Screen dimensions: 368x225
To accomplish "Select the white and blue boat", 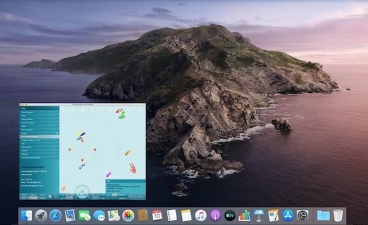I will [x=83, y=166].
